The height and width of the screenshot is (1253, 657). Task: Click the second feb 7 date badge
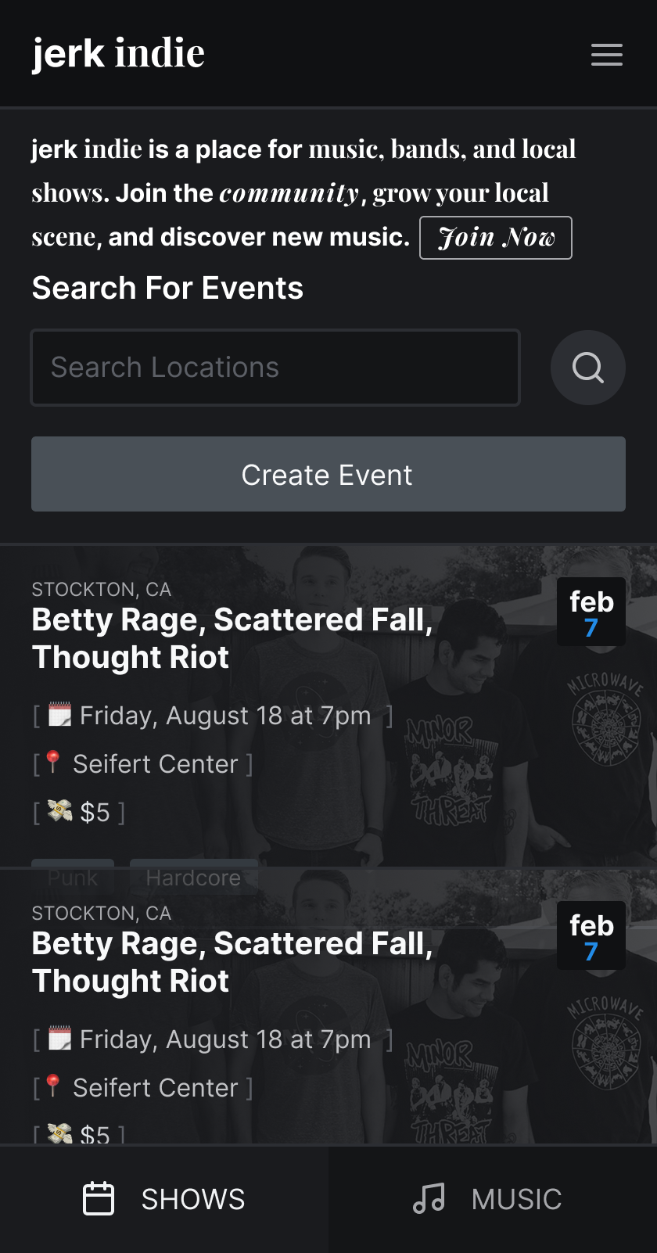[591, 936]
